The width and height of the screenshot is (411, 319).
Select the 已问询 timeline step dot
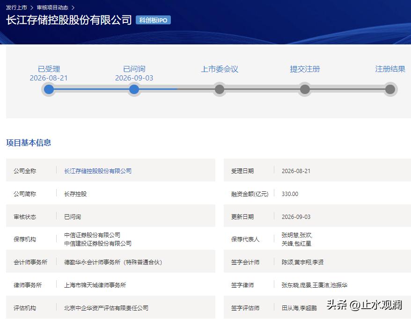coord(134,89)
